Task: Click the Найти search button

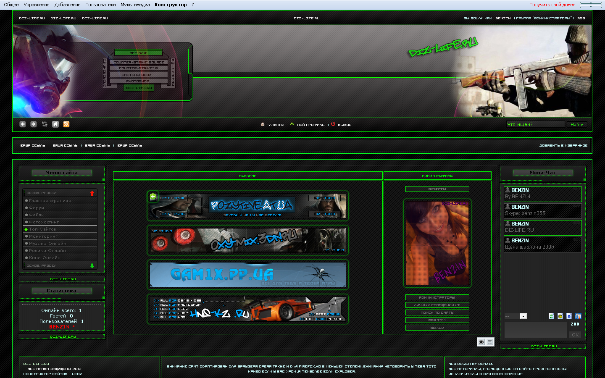Action: (577, 124)
